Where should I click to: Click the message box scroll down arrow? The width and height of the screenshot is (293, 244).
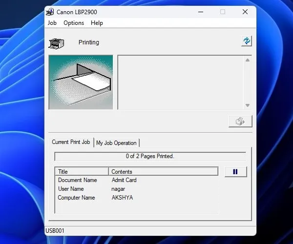248,105
